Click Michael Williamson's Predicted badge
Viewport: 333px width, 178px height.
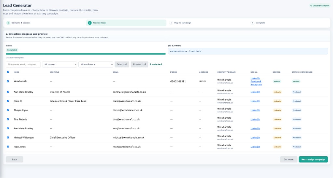point(297,138)
